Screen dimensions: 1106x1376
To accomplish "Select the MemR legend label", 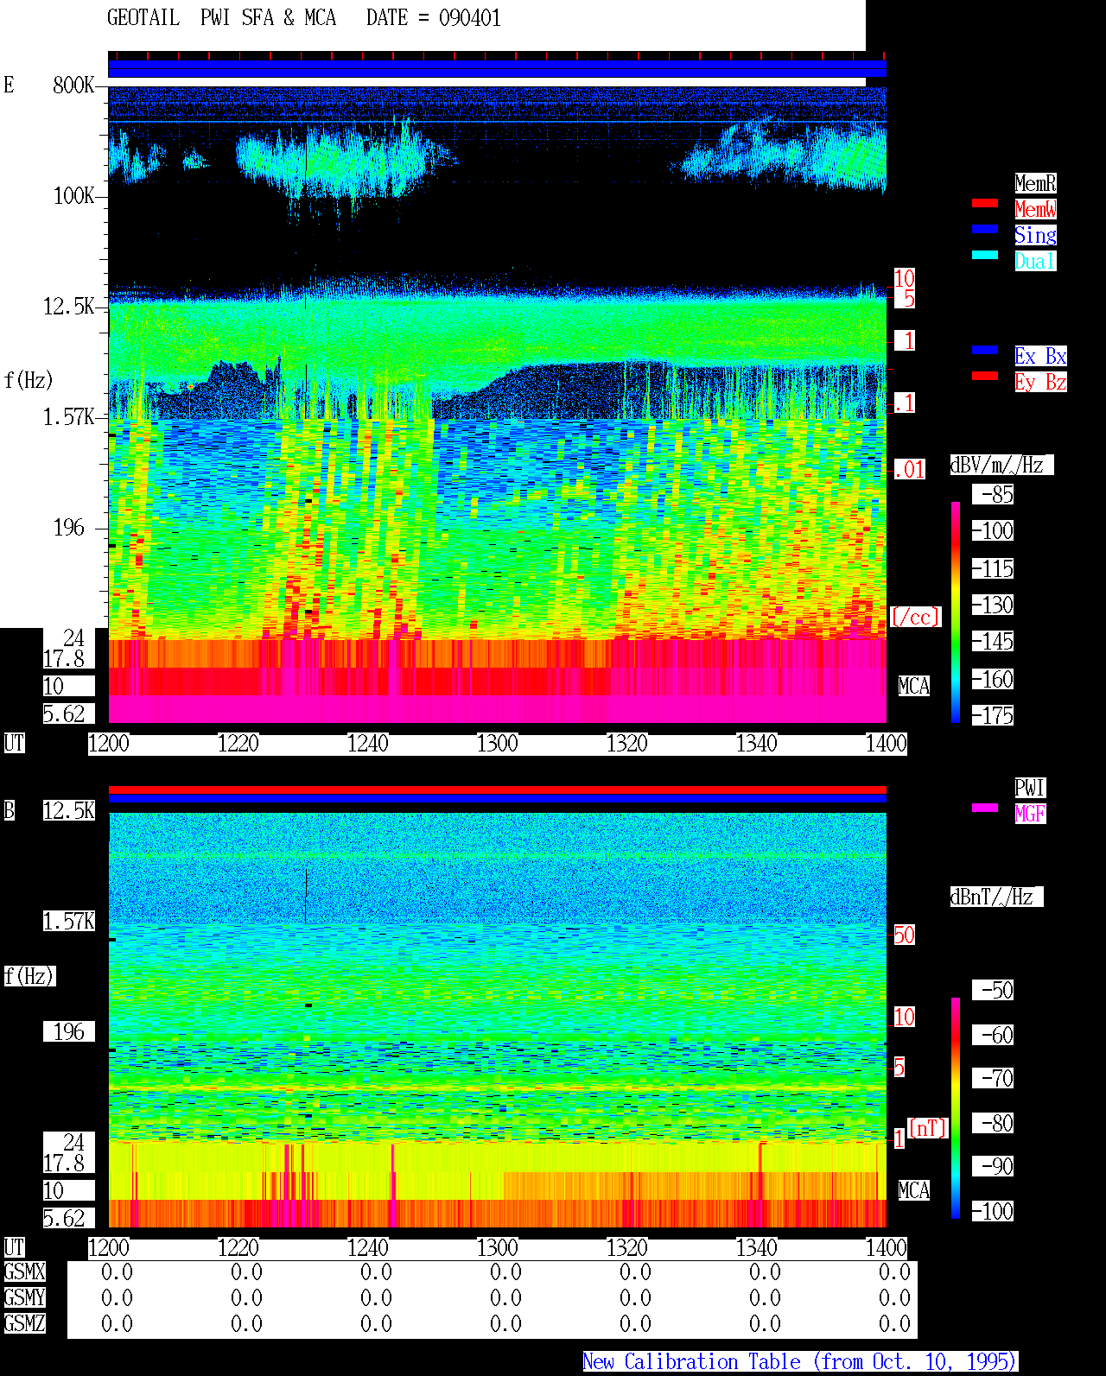I will point(1035,183).
